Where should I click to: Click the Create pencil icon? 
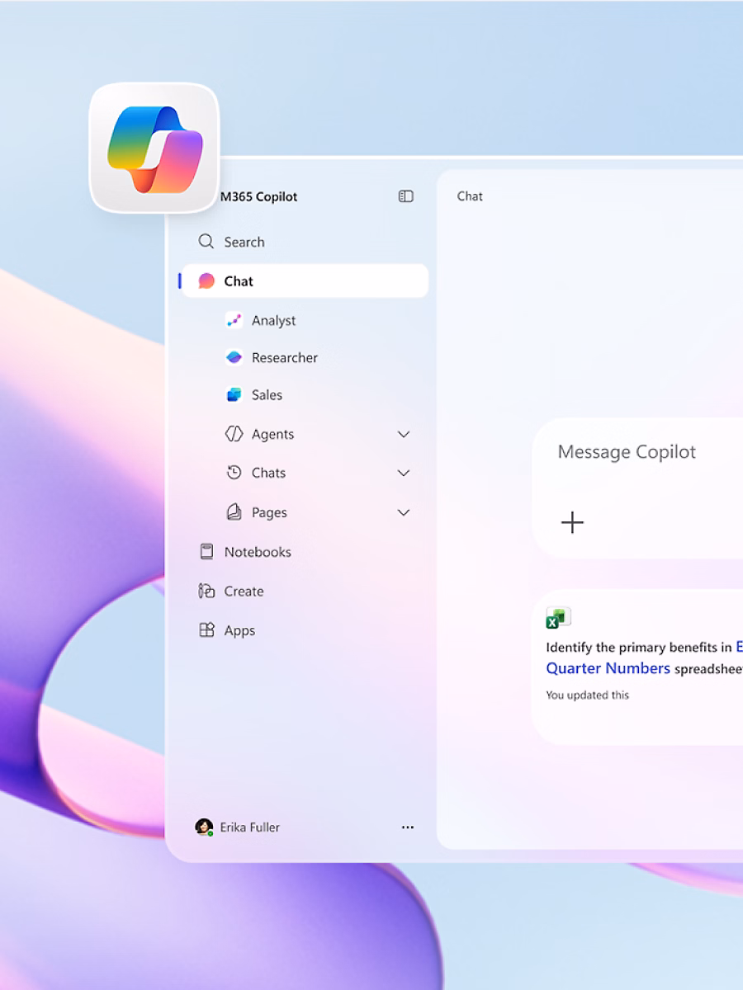[206, 591]
